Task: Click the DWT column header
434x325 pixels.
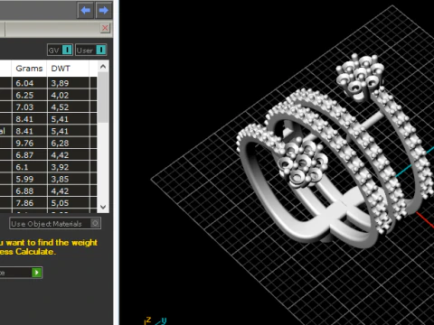Action: pos(68,69)
